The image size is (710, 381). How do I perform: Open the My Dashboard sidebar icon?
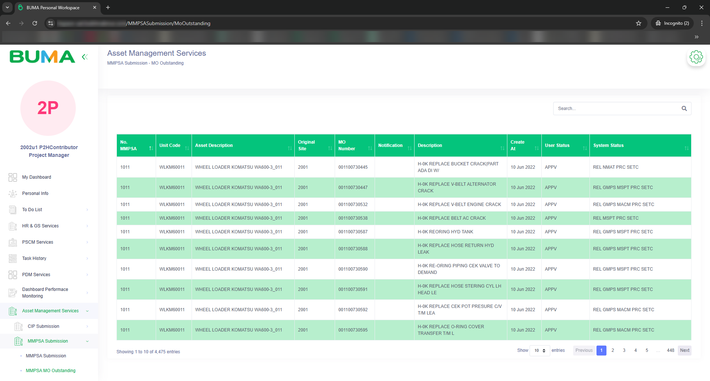(13, 177)
